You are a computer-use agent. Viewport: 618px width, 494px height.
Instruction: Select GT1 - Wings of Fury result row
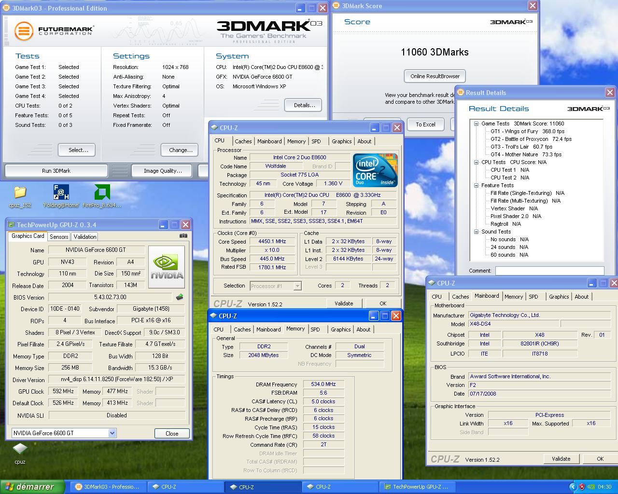(x=527, y=131)
